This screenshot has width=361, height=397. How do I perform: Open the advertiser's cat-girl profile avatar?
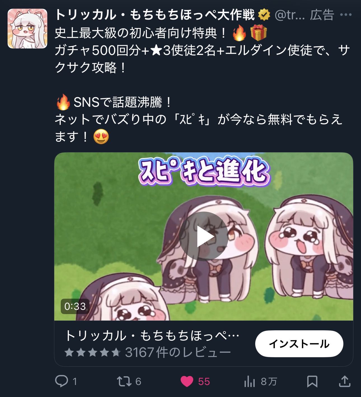27,29
